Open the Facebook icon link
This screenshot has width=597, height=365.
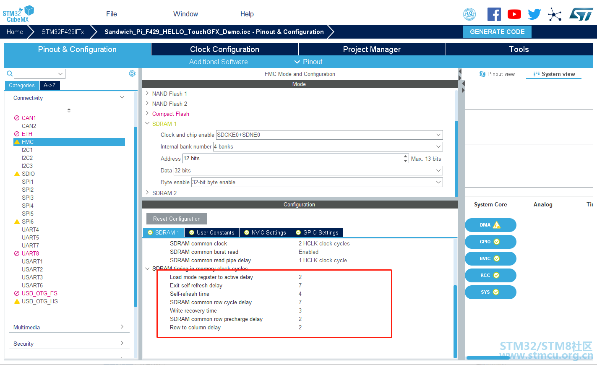[494, 14]
